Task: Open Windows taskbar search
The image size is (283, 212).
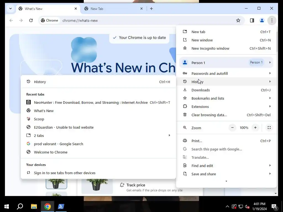Action: (x=20, y=206)
